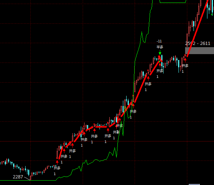The height and width of the screenshot is (185, 214).
Task: Click the lowest candlestick marked 2287
Action: (x=31, y=177)
